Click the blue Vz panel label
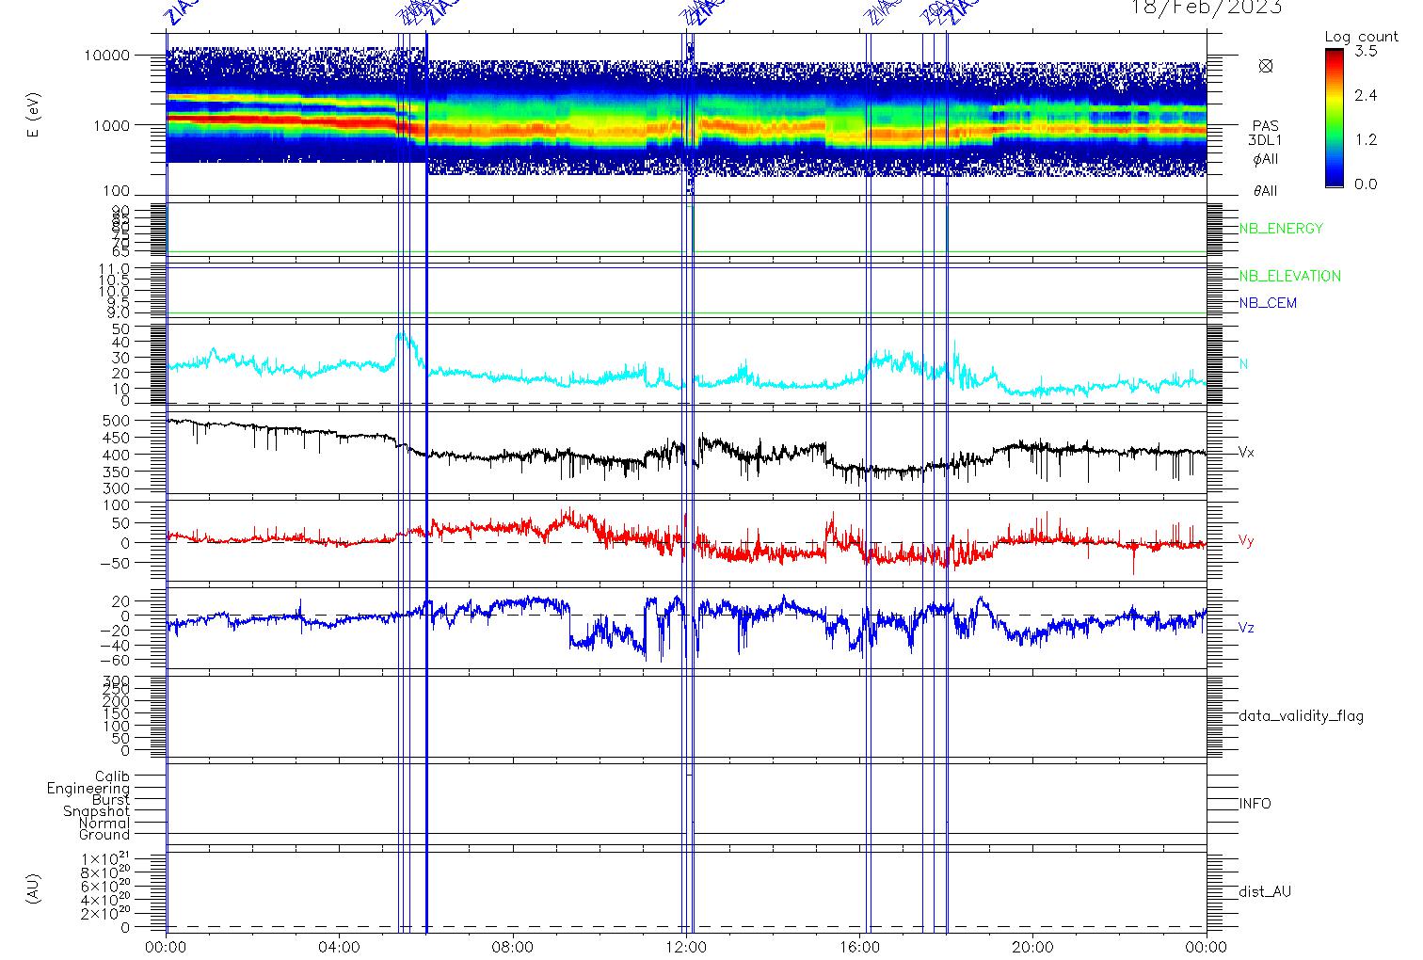The width and height of the screenshot is (1423, 960). (1246, 628)
